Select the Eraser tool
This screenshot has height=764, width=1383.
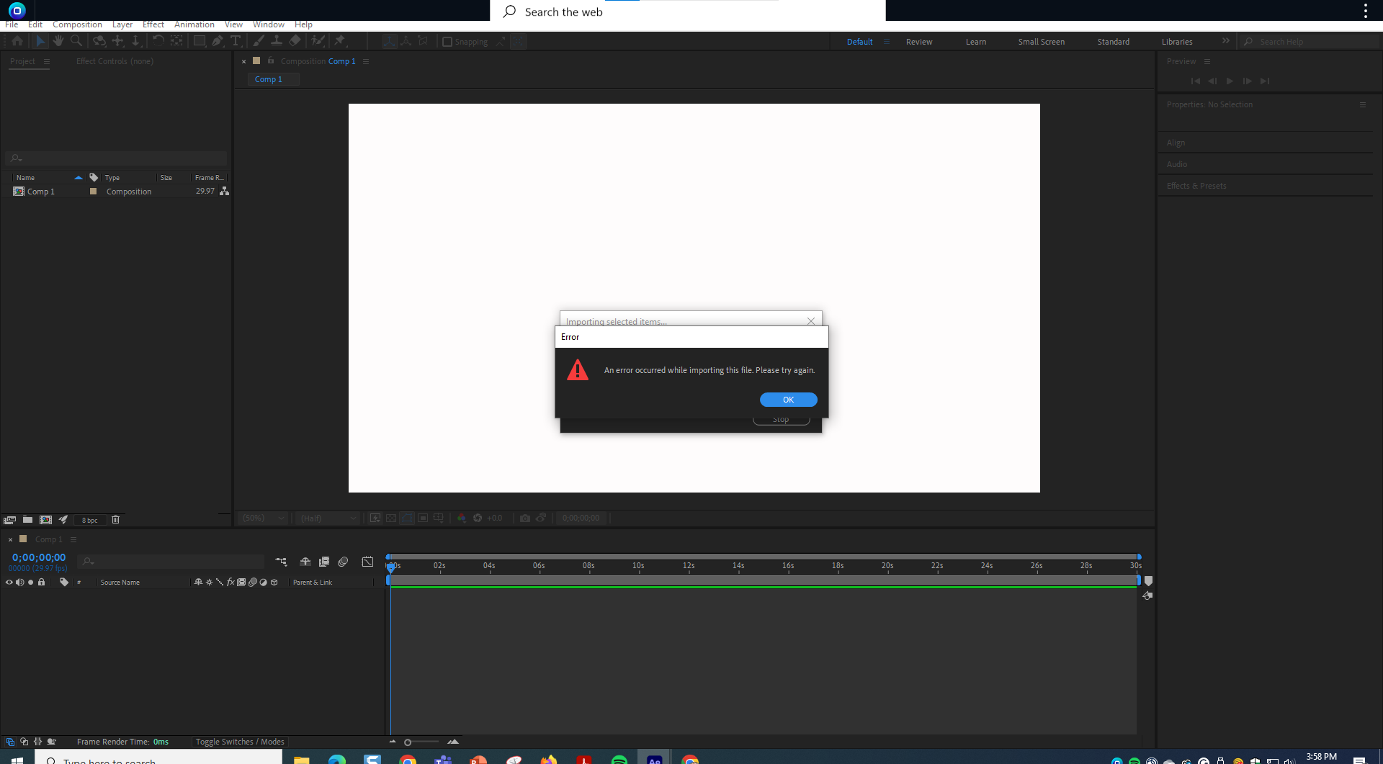coord(294,41)
